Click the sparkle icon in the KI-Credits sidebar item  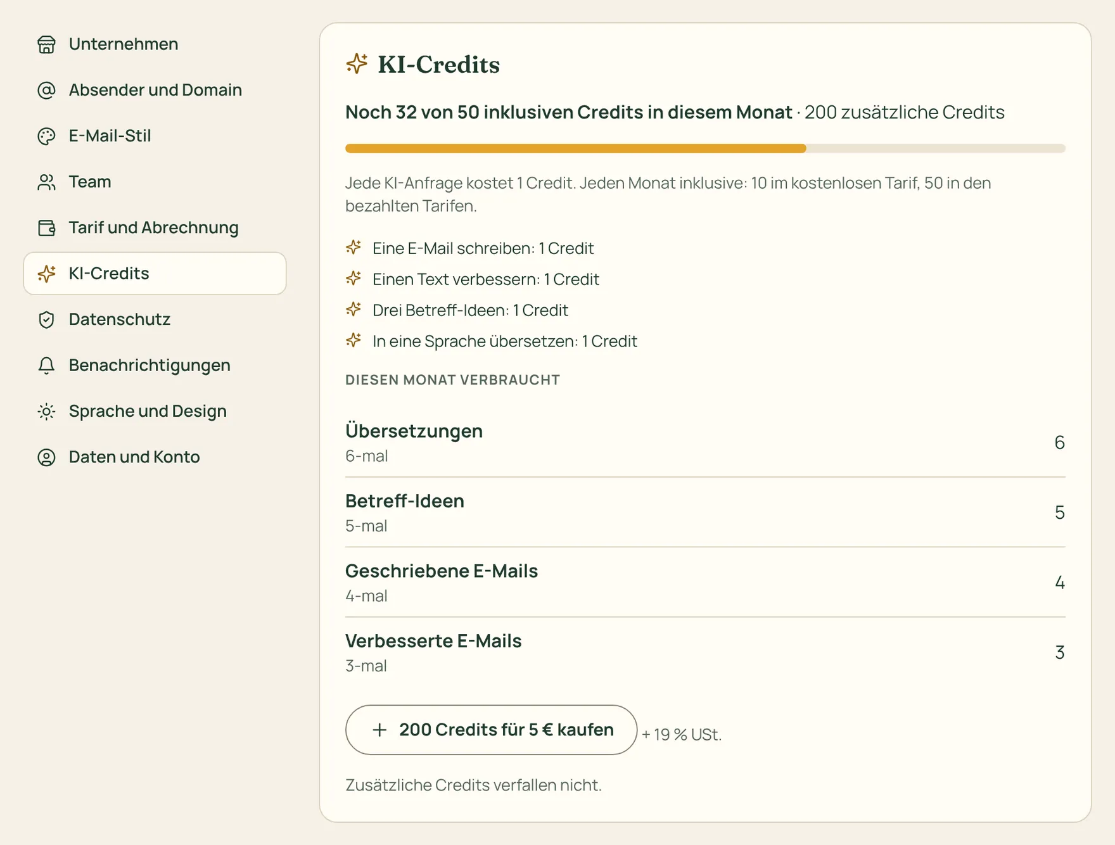(x=46, y=274)
